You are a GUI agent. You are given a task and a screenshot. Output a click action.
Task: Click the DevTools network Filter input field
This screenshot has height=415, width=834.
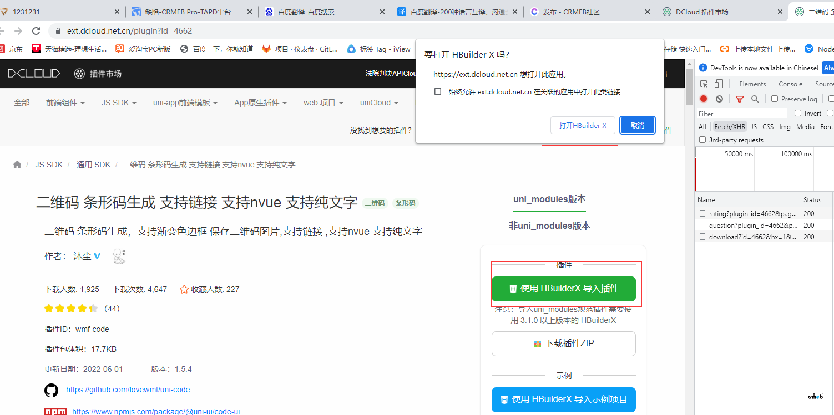[x=741, y=114]
